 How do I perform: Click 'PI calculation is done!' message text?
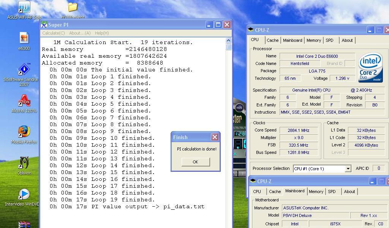click(197, 149)
